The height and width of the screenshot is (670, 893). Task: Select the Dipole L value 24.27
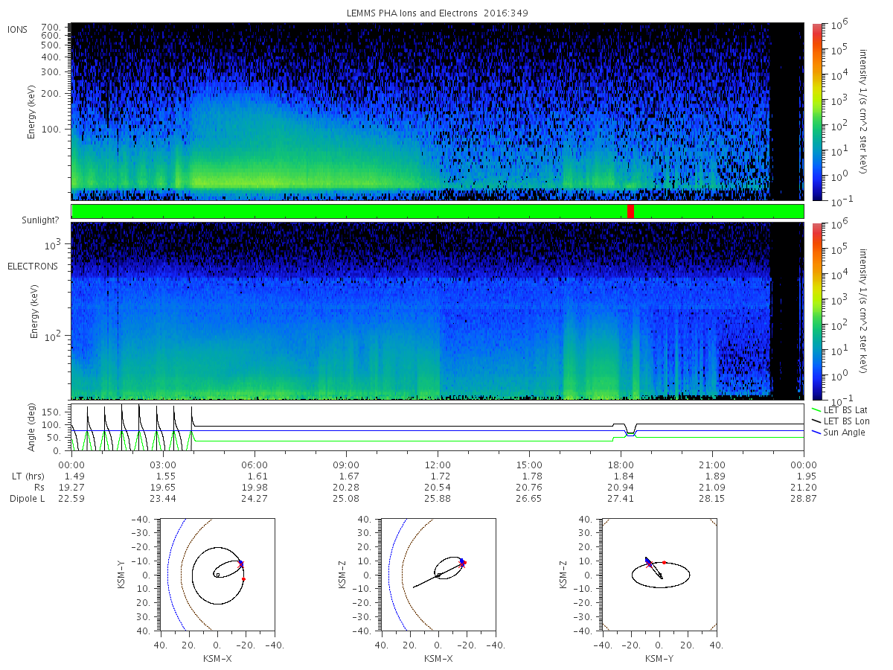[255, 498]
